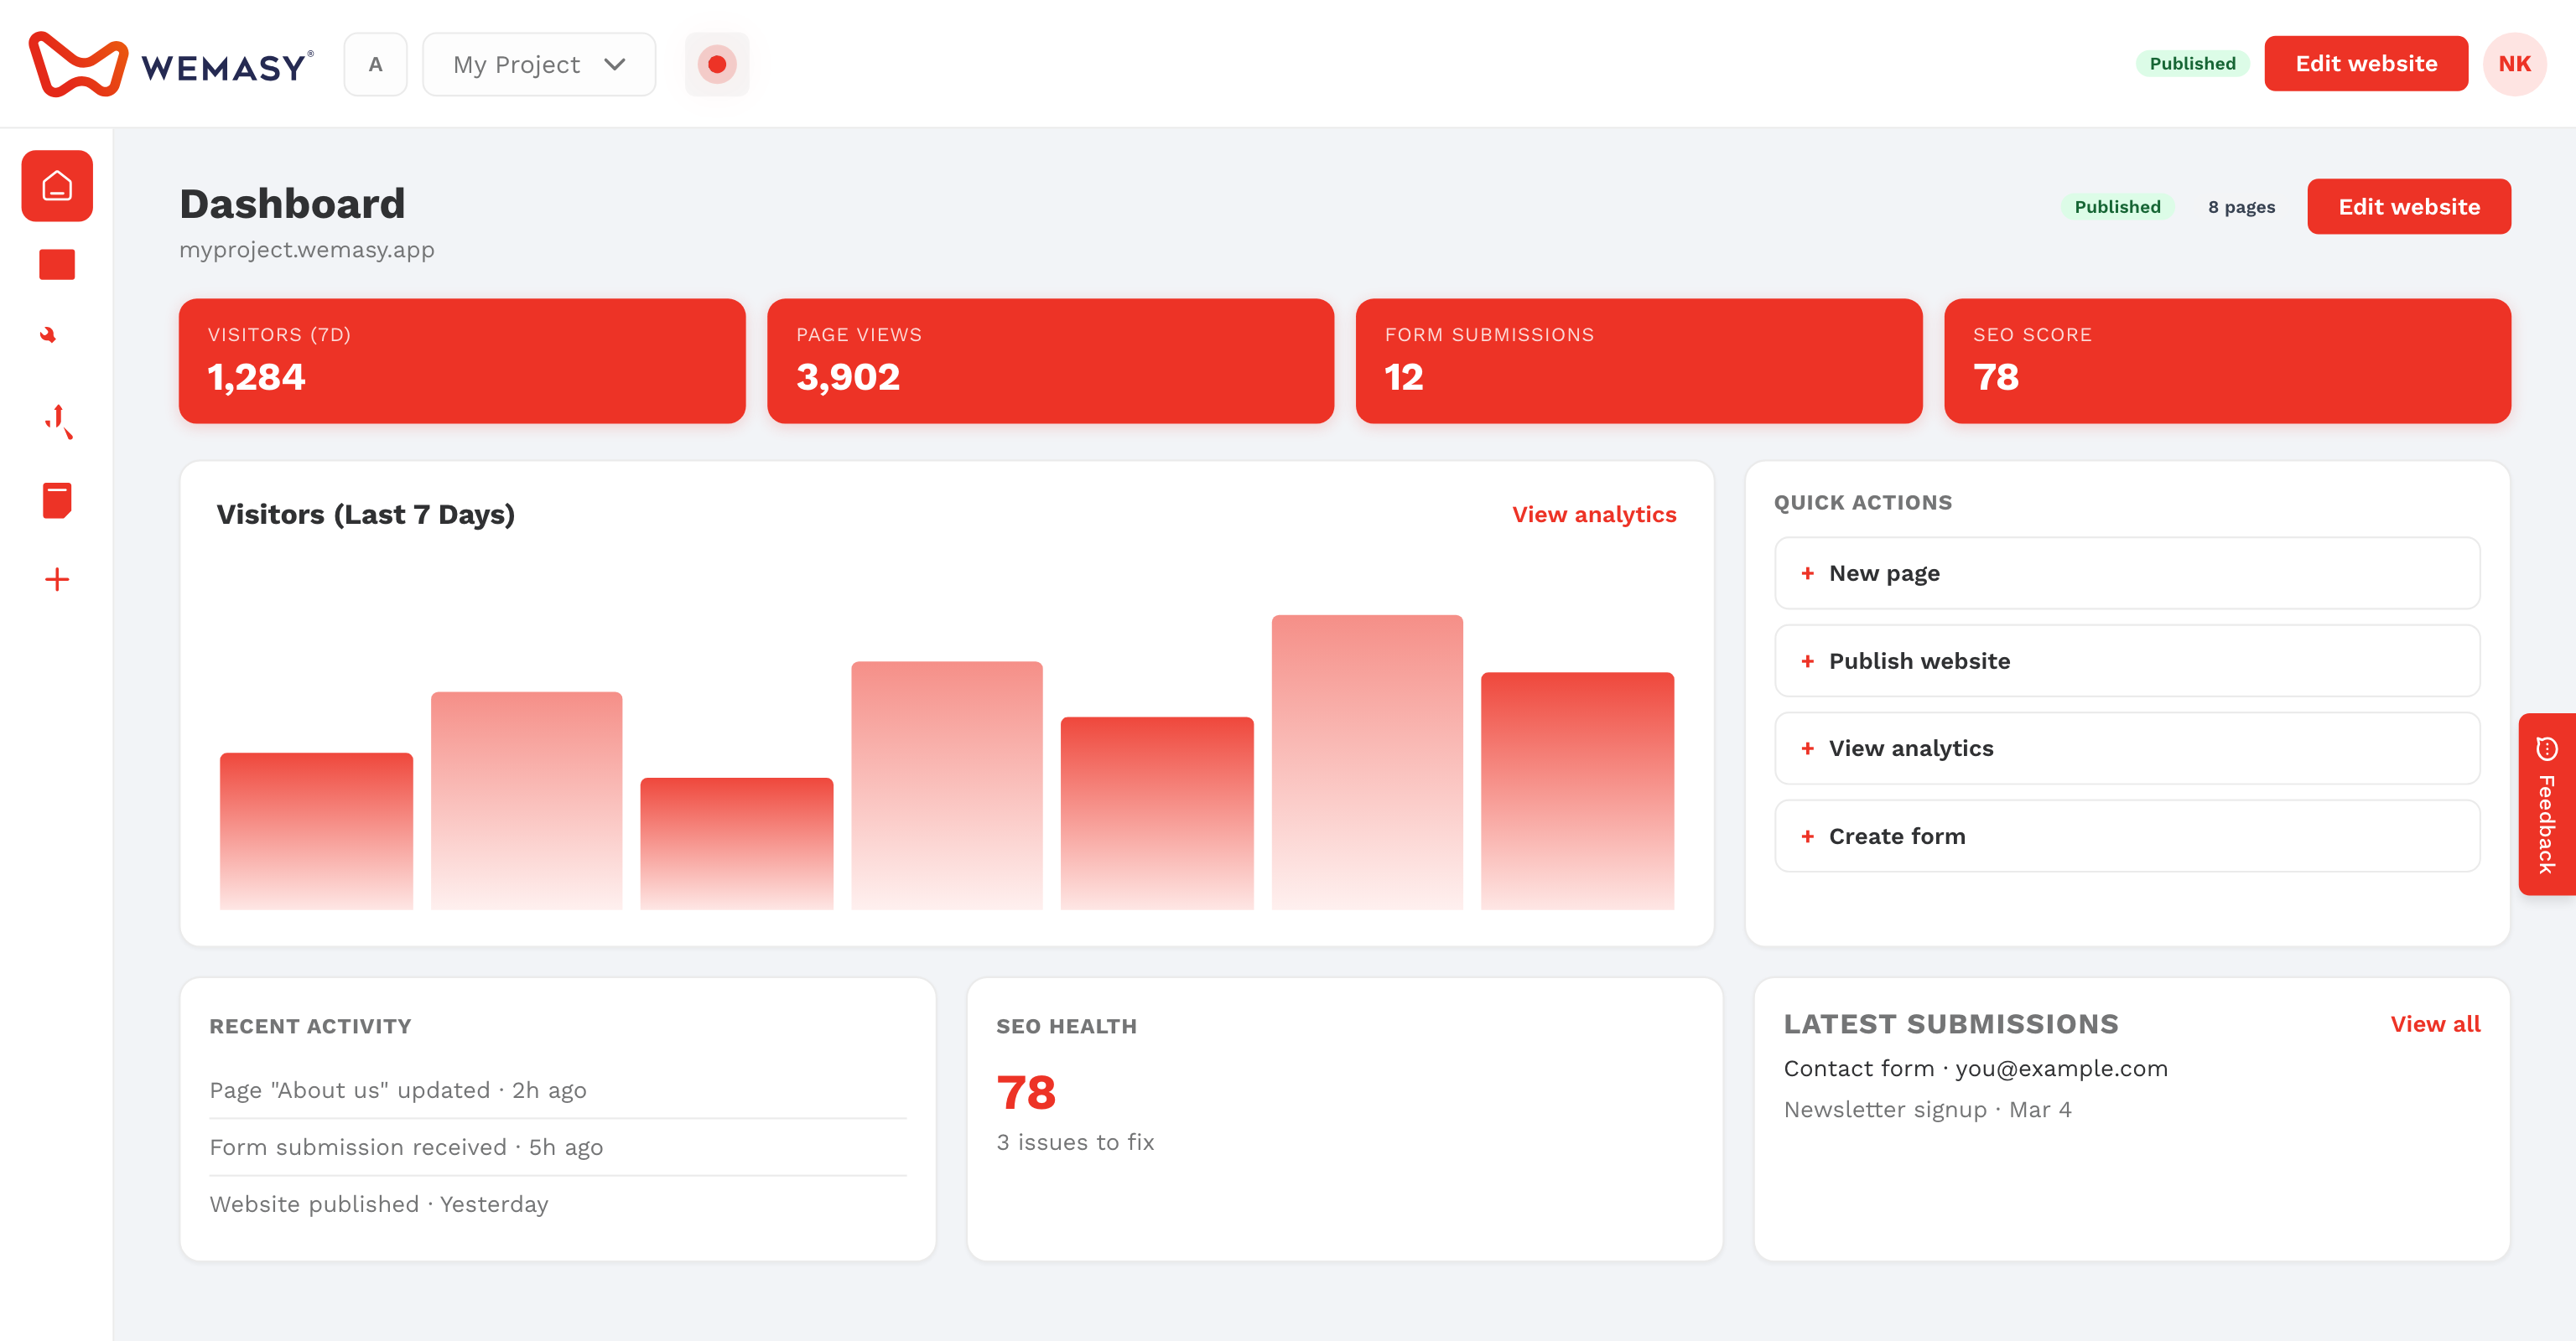Screen dimensions: 2576x1341
Task: Click 'Page "About us" updated' activity row
Action: click(x=558, y=1090)
